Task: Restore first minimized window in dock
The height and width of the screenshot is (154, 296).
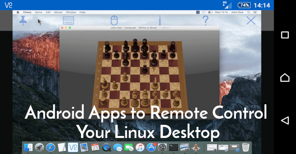Action: coord(212,148)
